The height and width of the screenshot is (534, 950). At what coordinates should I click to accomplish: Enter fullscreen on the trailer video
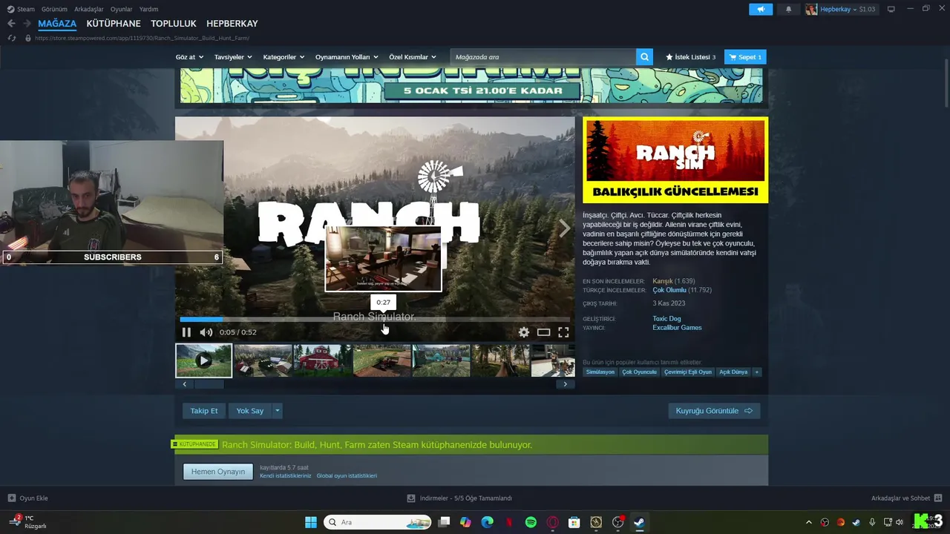[x=563, y=332]
